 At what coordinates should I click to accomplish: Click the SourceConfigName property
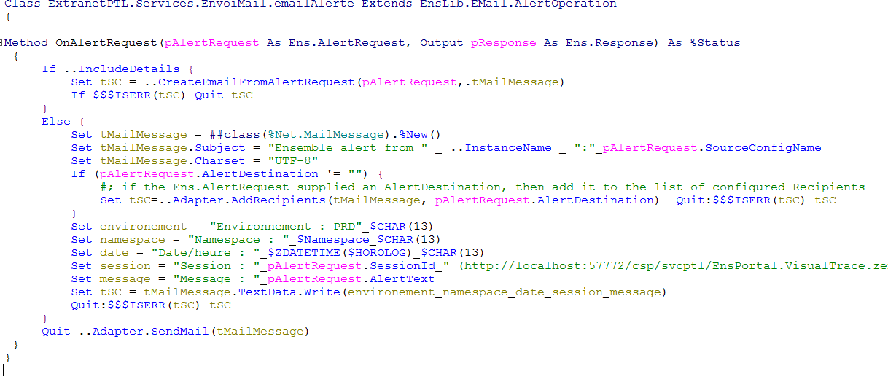click(x=763, y=148)
